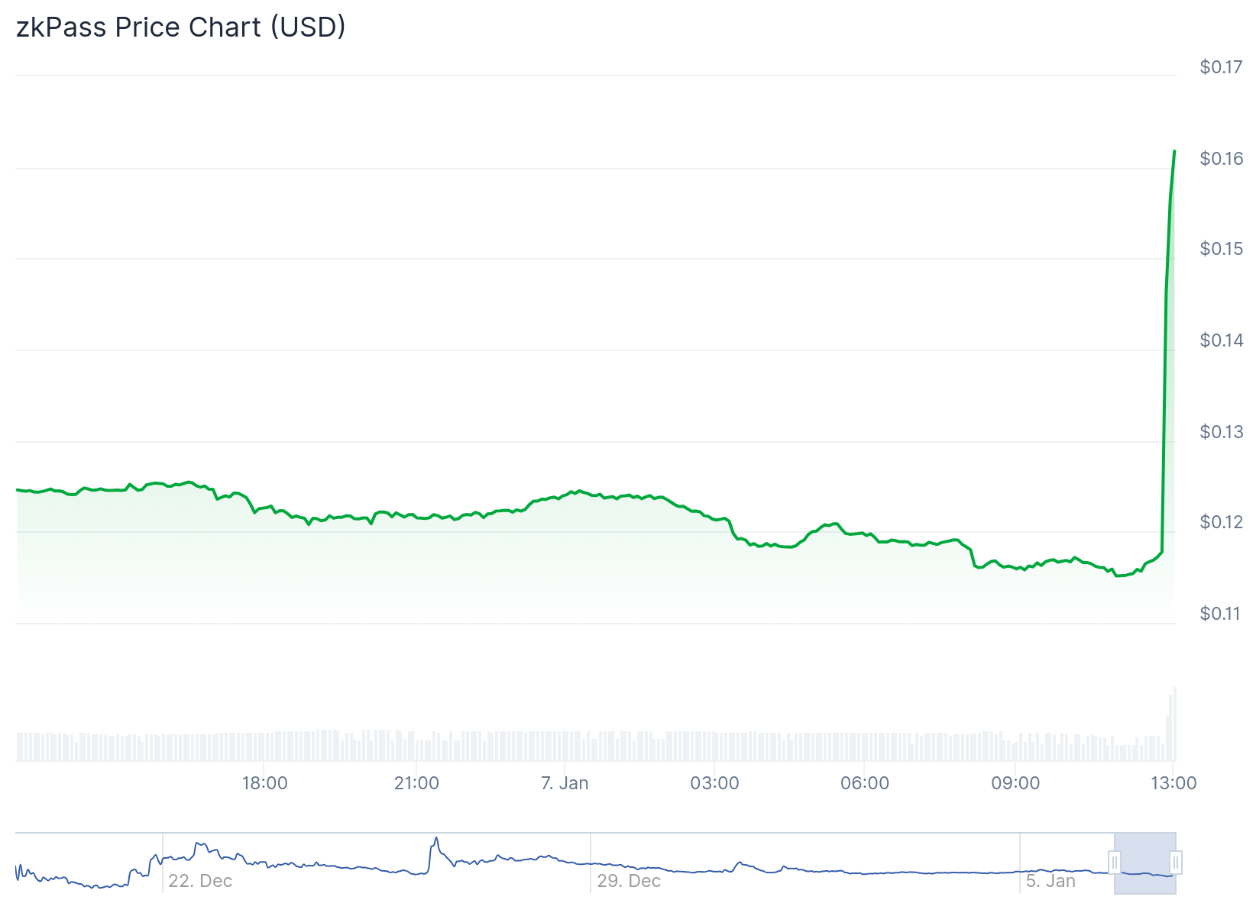Click the 18:00 time axis label
The width and height of the screenshot is (1256, 916).
pyautogui.click(x=264, y=783)
